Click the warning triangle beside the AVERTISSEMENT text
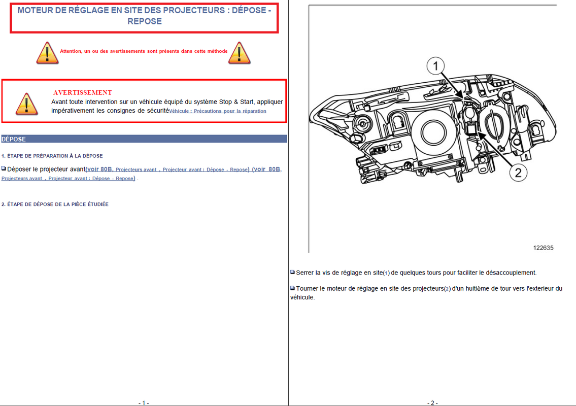 coord(26,104)
